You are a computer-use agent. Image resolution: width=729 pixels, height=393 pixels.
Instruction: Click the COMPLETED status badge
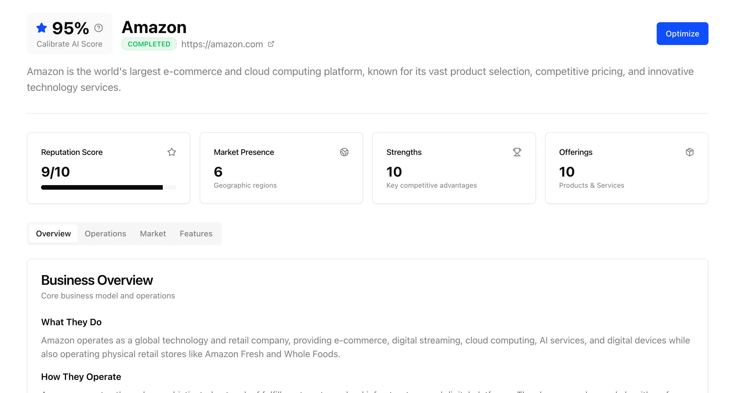149,44
